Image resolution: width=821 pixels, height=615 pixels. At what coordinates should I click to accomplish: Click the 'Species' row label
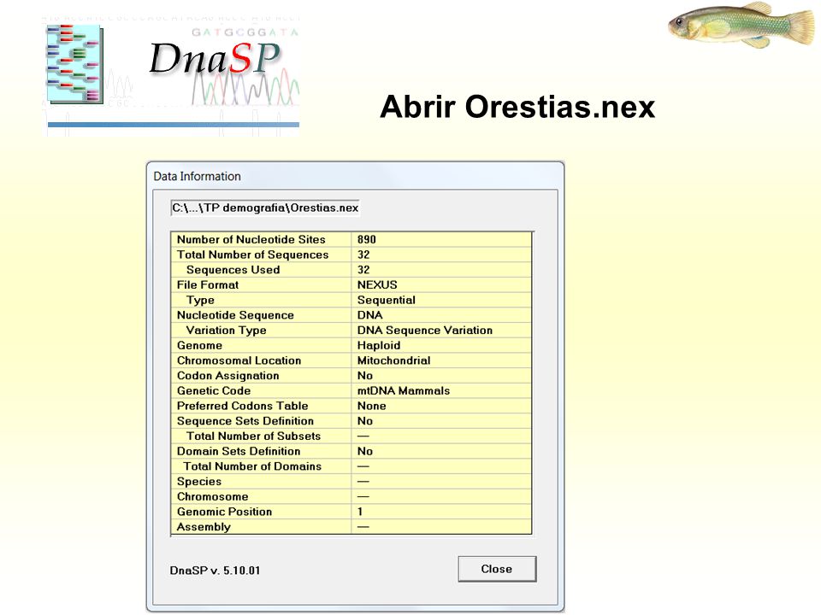[199, 482]
